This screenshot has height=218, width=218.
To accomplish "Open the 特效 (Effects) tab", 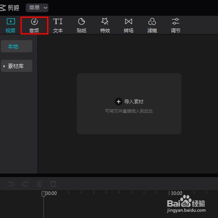I will point(105,25).
